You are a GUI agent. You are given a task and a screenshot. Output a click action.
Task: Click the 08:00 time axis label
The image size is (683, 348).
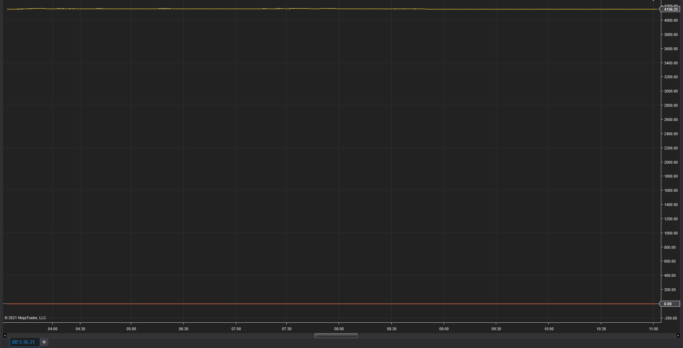coord(339,329)
